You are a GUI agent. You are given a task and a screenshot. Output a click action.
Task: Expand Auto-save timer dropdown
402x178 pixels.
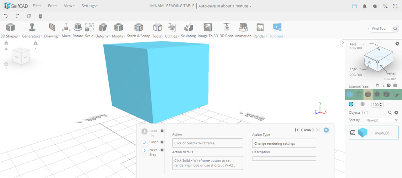225,6
